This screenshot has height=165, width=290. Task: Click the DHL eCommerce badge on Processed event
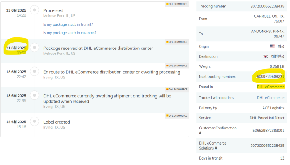coord(177,4)
